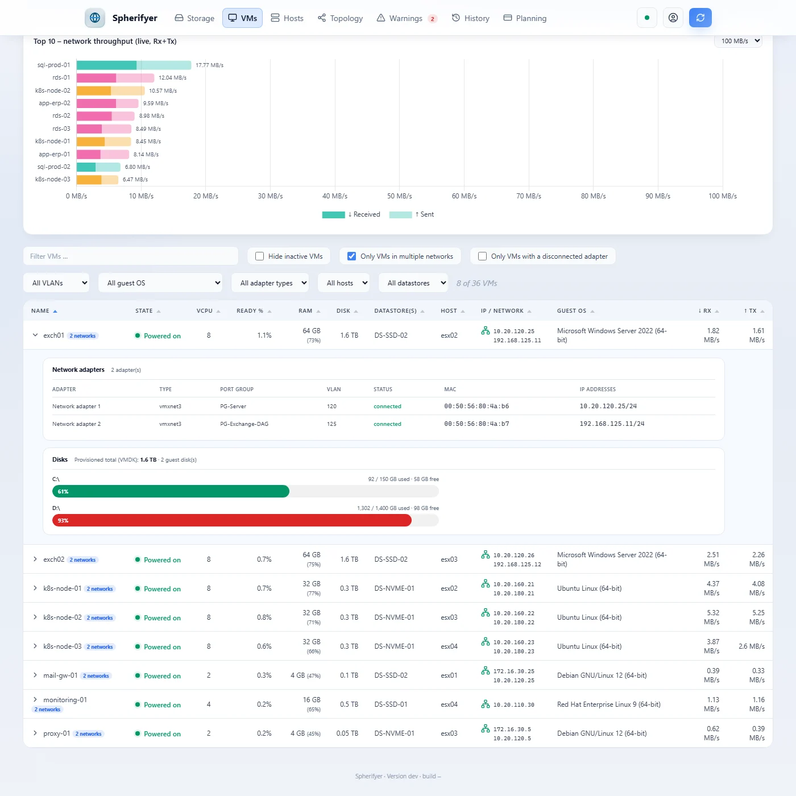Sort table by TX column
This screenshot has width=796, height=796.
[754, 311]
